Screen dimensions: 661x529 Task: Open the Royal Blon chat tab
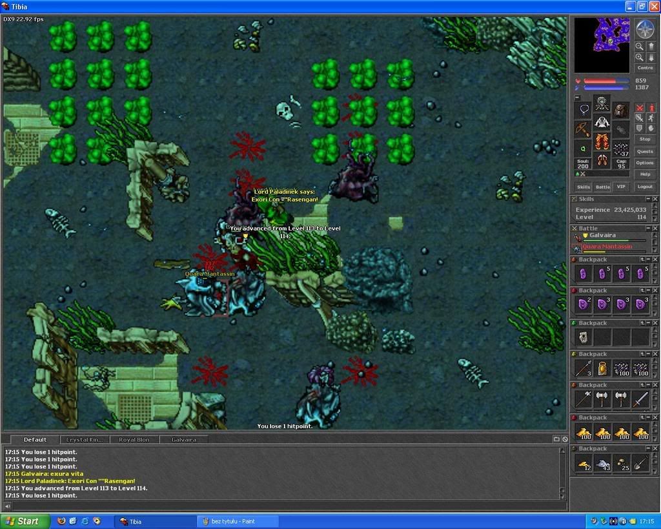click(134, 440)
